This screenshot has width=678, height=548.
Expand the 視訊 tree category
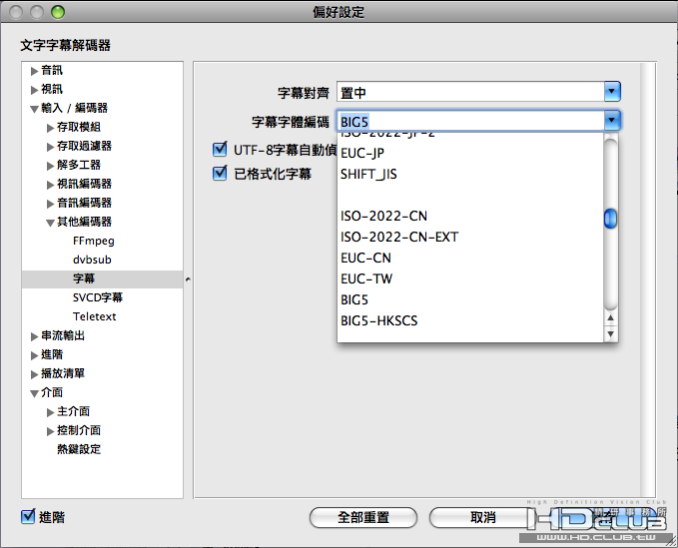click(35, 90)
